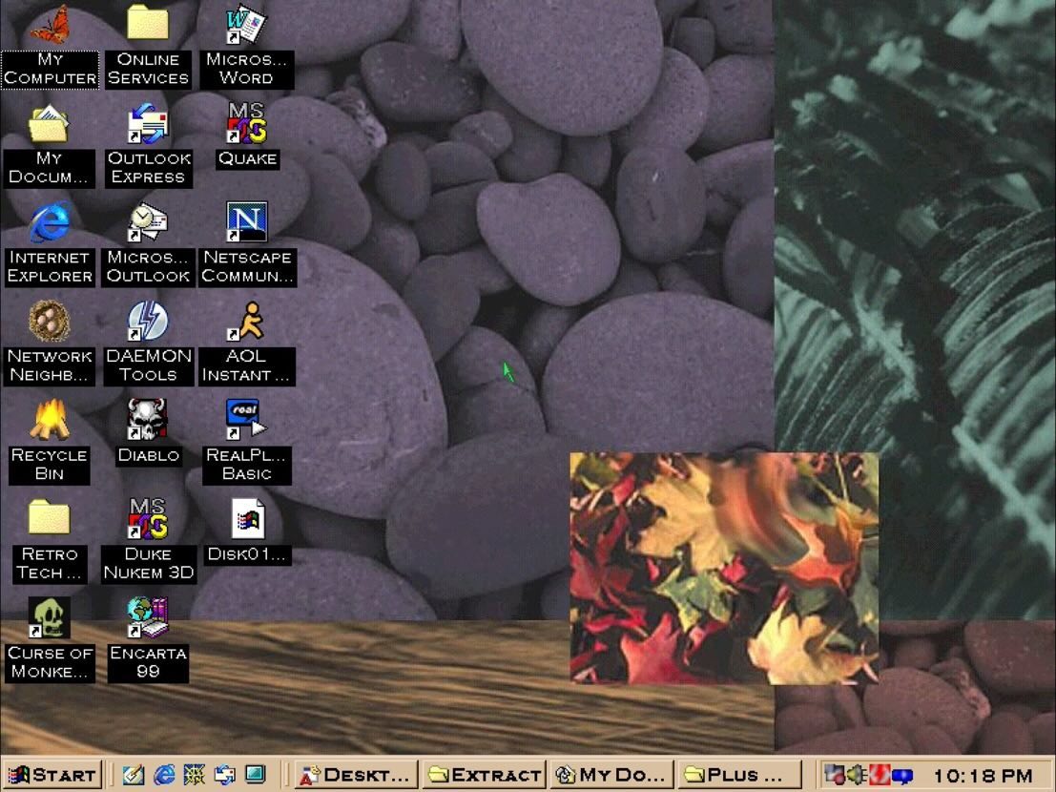Click the Microsoft Word shortcut icon
The width and height of the screenshot is (1056, 792).
coord(247,27)
